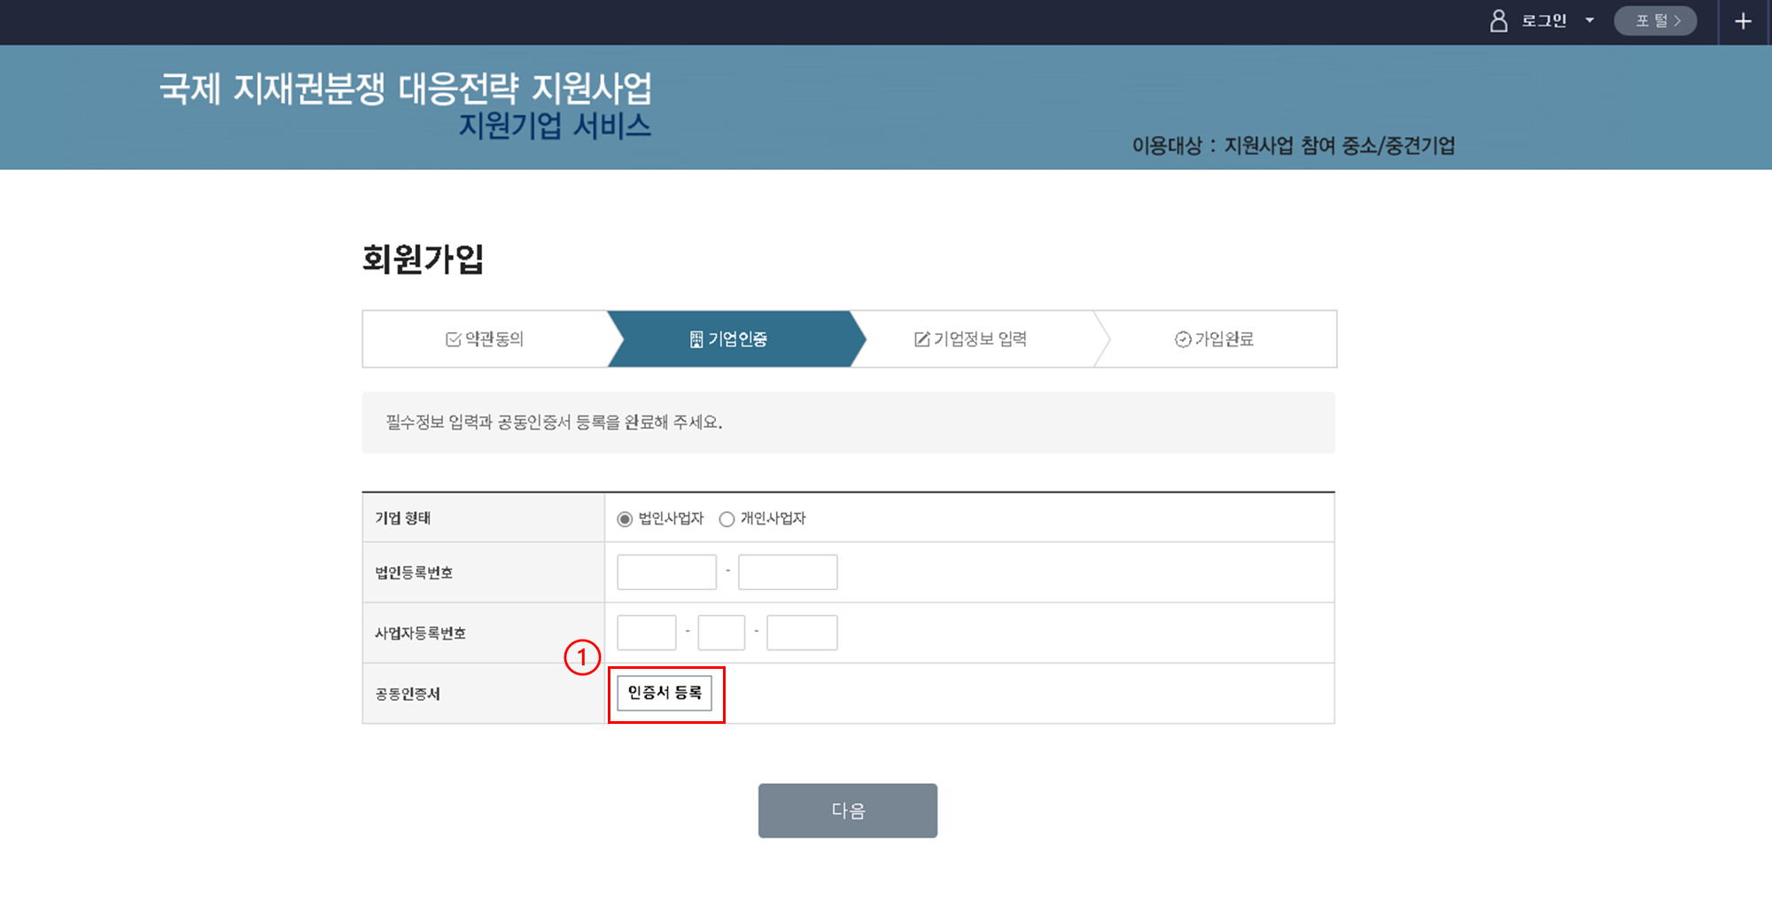The height and width of the screenshot is (901, 1772).
Task: Click the 다음 button
Action: [847, 811]
